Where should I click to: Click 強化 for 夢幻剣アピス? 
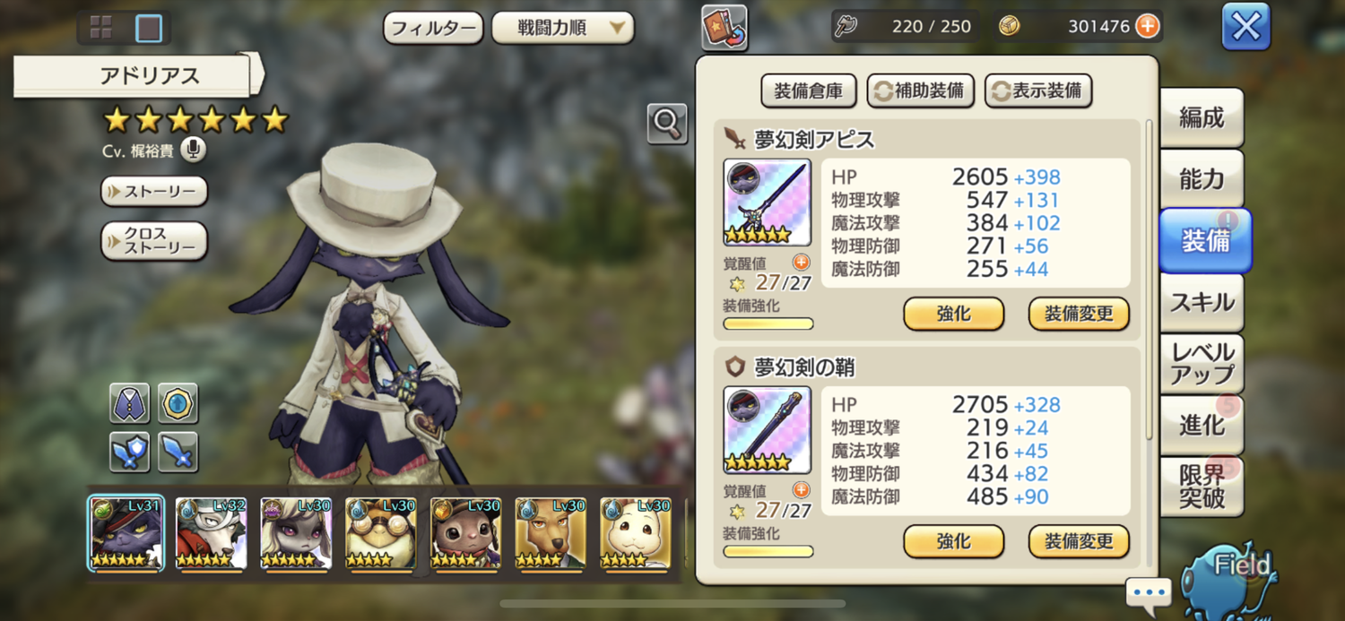[x=954, y=314]
